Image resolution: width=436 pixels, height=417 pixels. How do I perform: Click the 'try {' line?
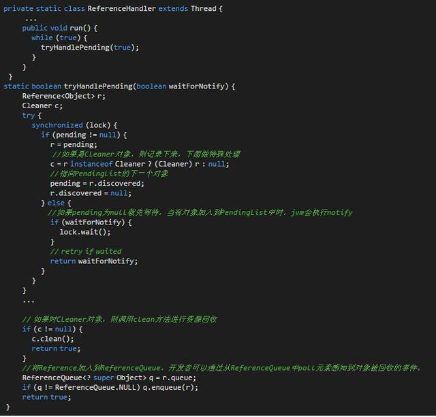[32, 116]
